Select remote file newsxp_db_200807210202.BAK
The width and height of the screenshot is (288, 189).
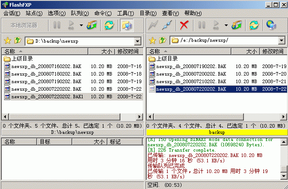click(x=218, y=81)
